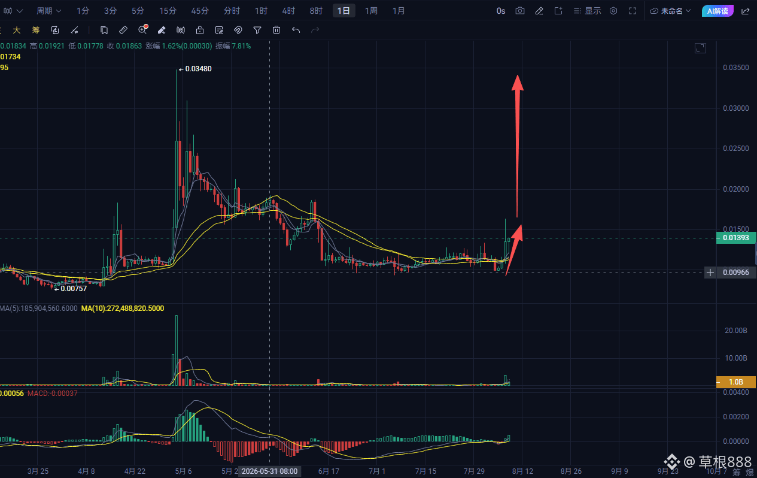Screen dimensions: 757x478
Task: Toggle the magnet snap icon
Action: 238,30
